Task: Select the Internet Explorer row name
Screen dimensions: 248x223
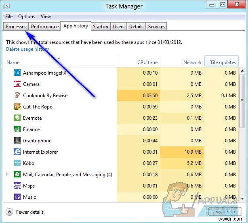Action: click(40, 152)
